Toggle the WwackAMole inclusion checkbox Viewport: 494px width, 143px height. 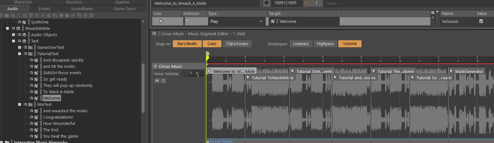(x=14, y=29)
